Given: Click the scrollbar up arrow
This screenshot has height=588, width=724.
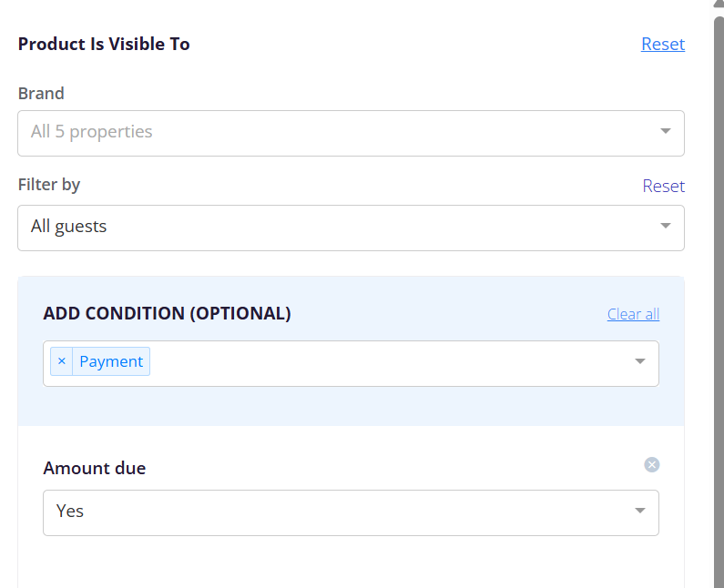Looking at the screenshot, I should 719,4.
